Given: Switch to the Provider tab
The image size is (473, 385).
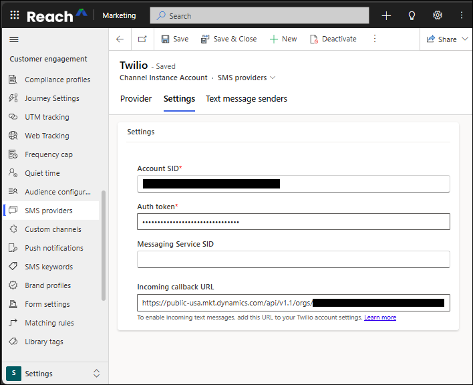Looking at the screenshot, I should pos(136,99).
